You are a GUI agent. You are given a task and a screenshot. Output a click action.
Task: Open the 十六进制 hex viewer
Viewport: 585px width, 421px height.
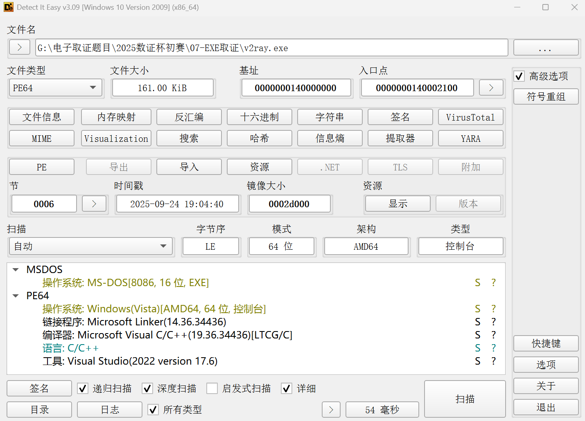coord(259,117)
